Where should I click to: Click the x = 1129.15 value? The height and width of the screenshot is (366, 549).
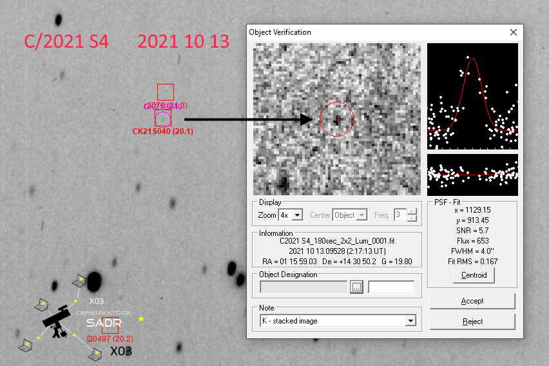[472, 210]
